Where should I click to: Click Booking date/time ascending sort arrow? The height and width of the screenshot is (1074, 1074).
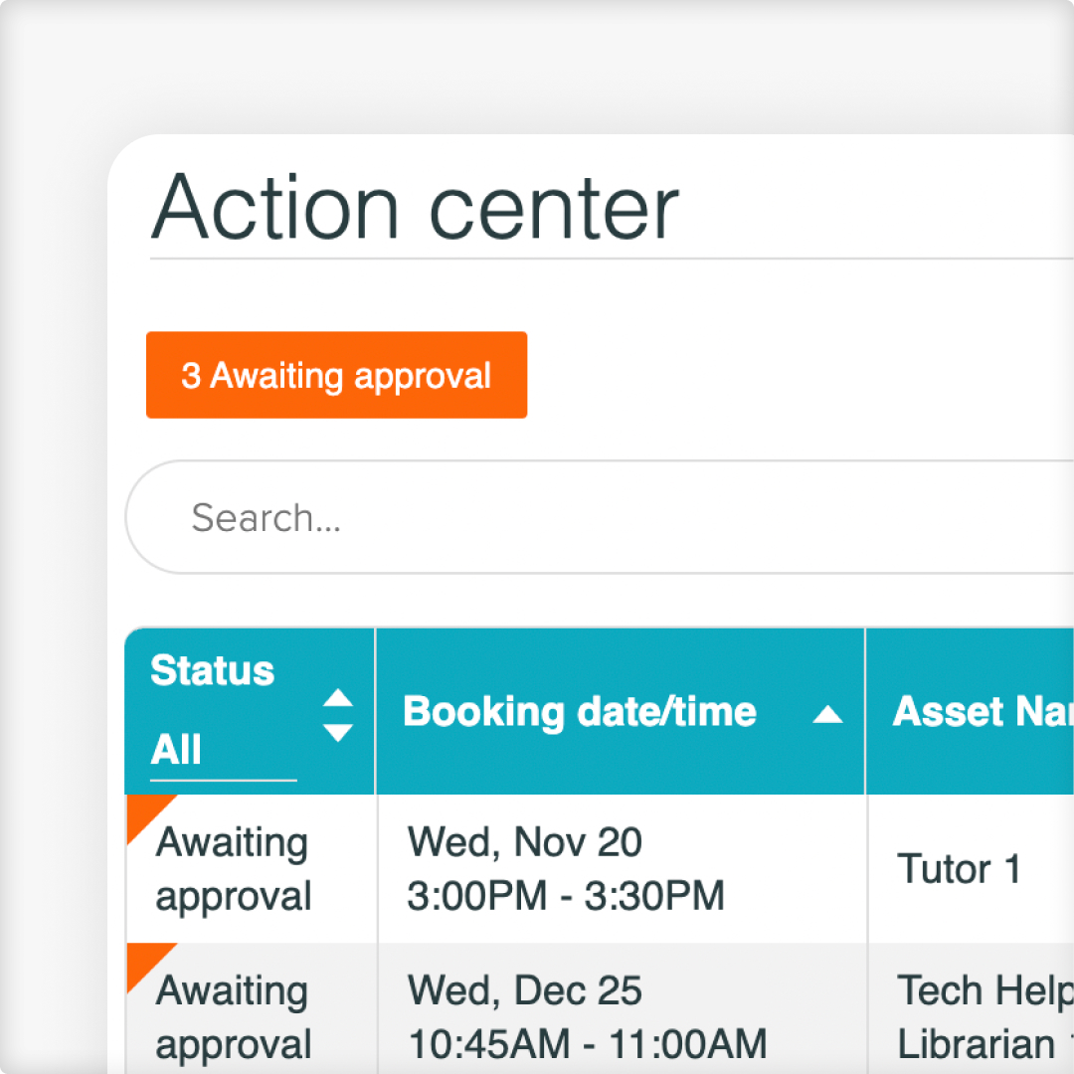click(827, 713)
